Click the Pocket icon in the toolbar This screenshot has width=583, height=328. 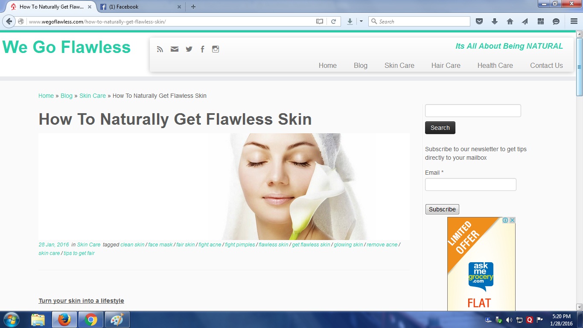click(479, 21)
